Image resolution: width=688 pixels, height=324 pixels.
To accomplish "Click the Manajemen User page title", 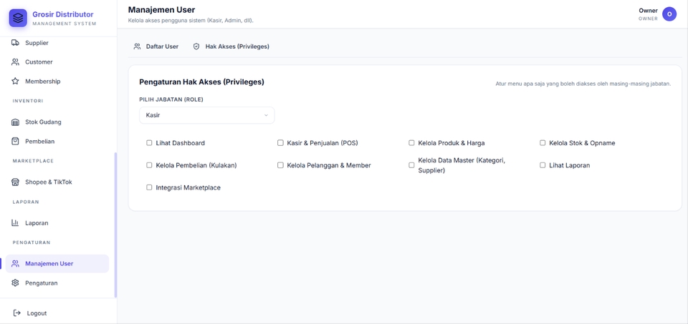I will click(x=161, y=9).
